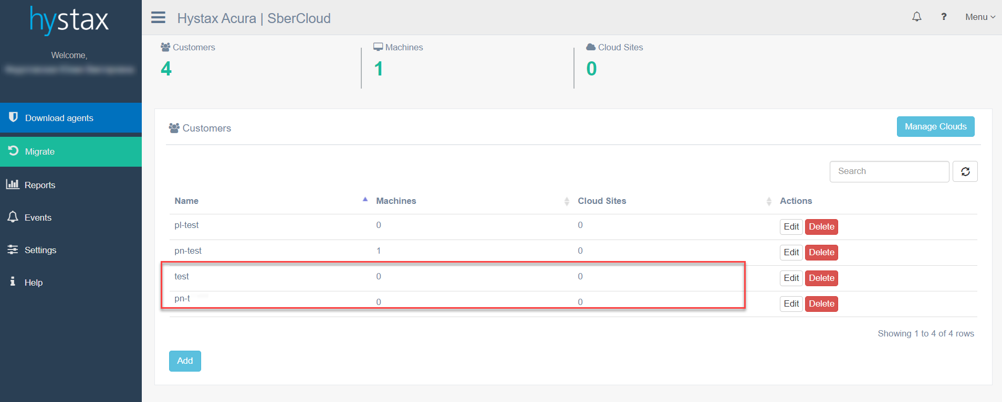
Task: Focus the customers Search field
Action: click(x=889, y=171)
